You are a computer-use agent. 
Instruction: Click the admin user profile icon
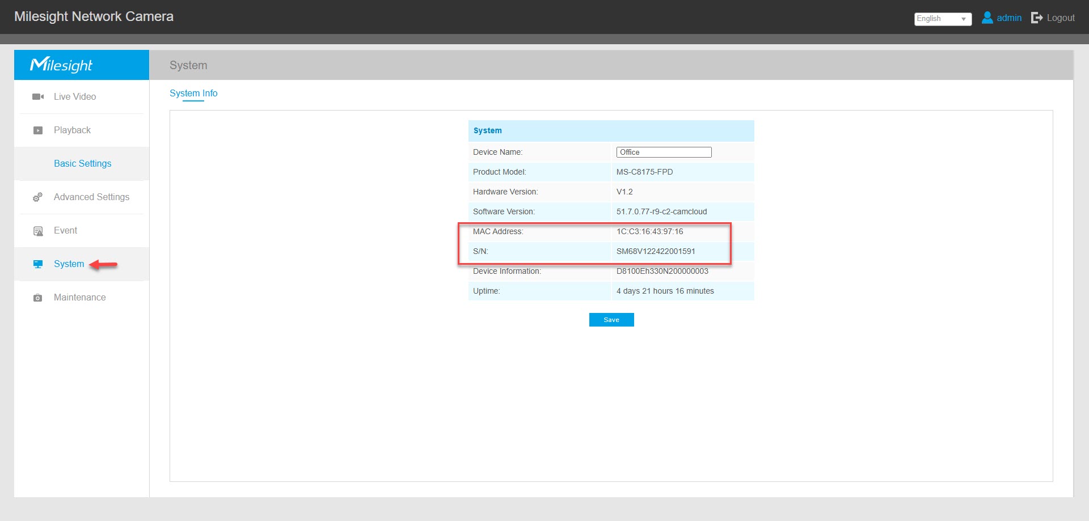[987, 18]
